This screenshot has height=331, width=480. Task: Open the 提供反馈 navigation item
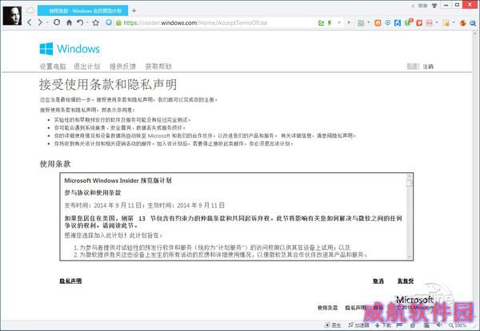(122, 67)
